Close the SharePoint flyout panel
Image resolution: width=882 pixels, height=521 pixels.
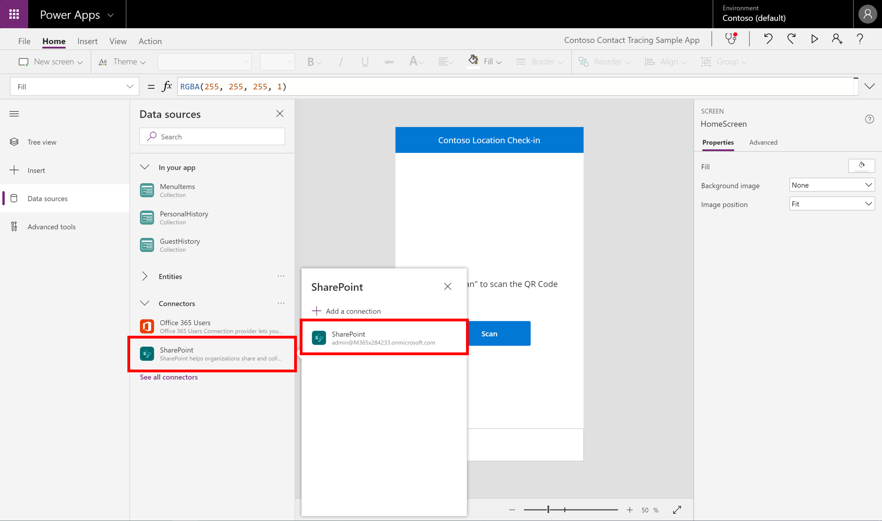[447, 286]
